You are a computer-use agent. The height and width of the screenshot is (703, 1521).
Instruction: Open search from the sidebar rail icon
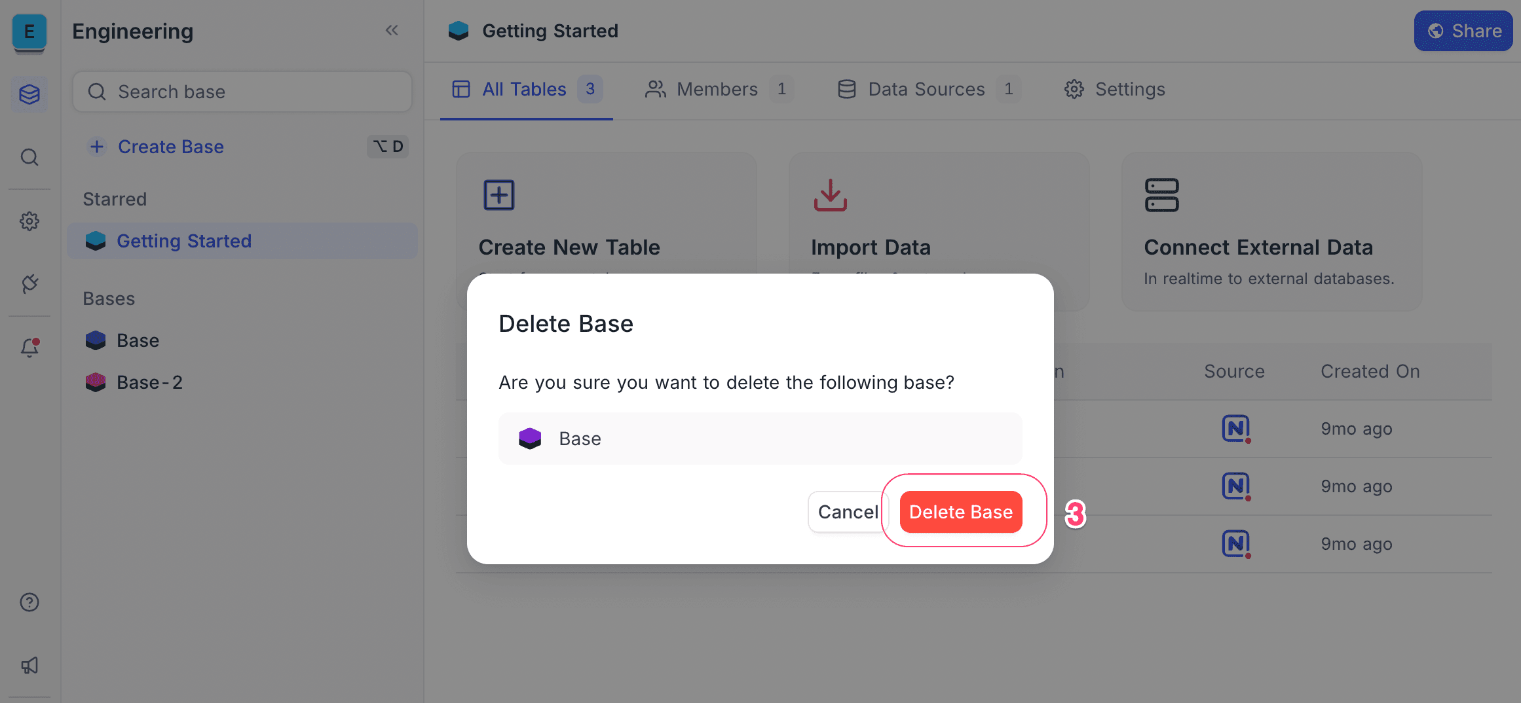point(29,157)
